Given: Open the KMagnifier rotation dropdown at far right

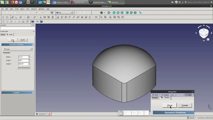Looking at the screenshot, I should (x=193, y=95).
